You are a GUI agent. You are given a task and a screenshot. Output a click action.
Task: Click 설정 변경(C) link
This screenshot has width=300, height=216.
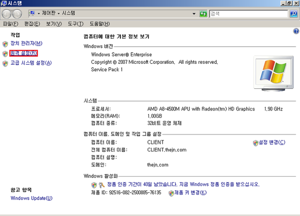click(272, 142)
